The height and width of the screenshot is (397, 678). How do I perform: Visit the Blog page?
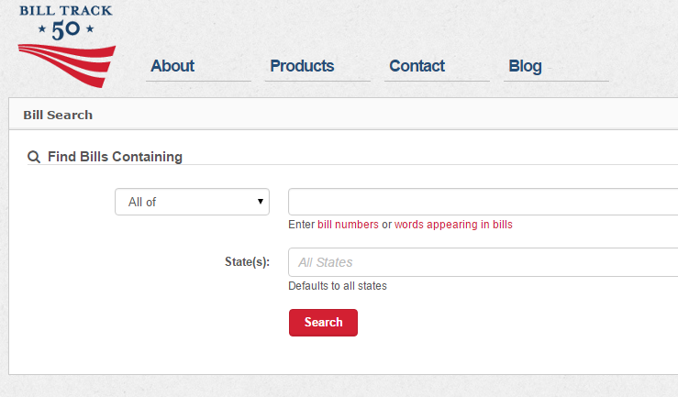(525, 66)
